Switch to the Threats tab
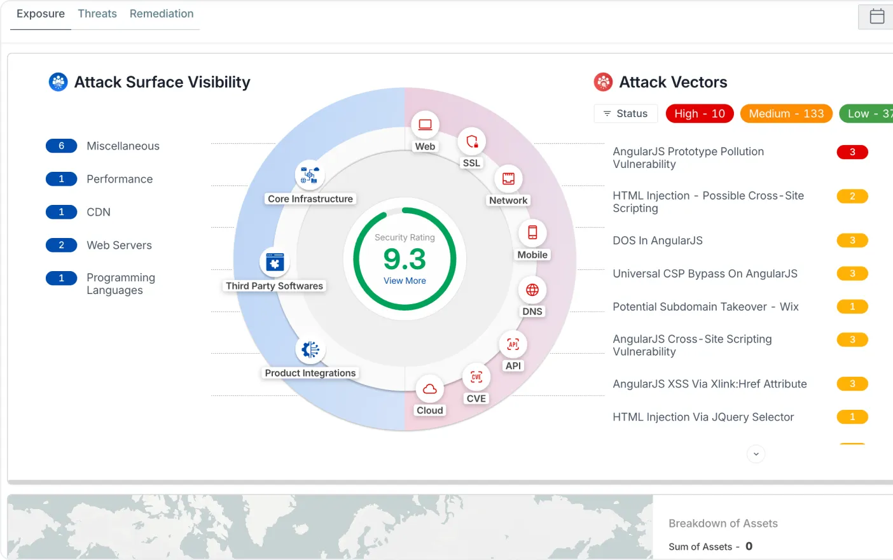This screenshot has width=893, height=560. (97, 14)
